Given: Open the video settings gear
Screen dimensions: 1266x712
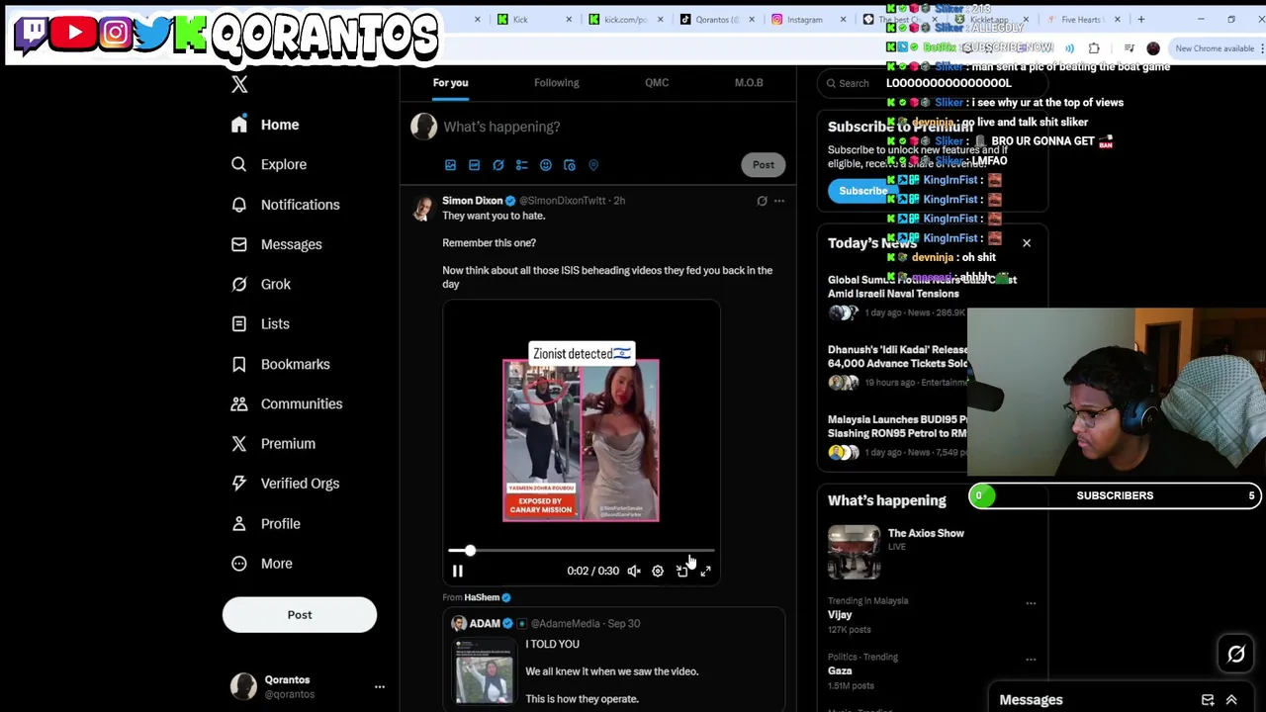Looking at the screenshot, I should [x=658, y=571].
